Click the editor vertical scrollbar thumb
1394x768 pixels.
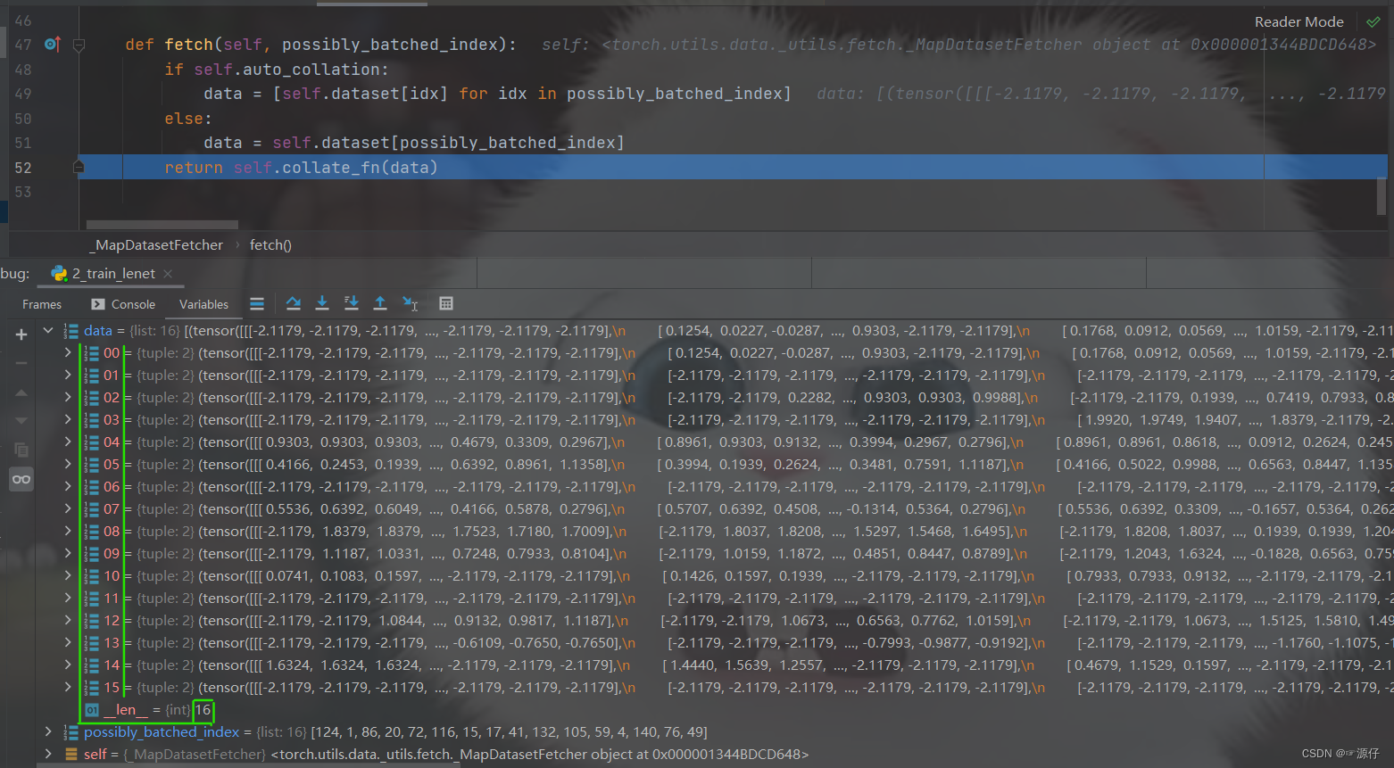[1382, 196]
